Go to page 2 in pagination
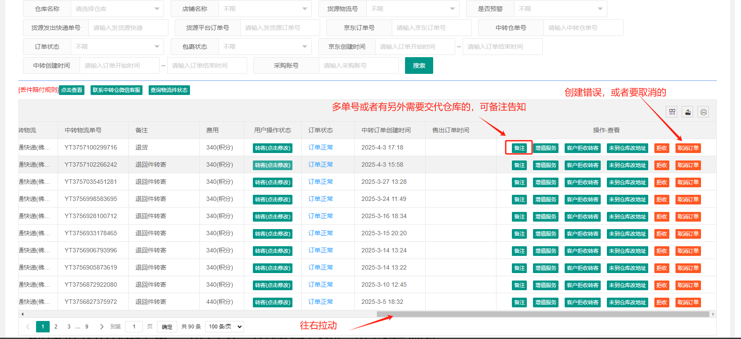 pyautogui.click(x=56, y=327)
